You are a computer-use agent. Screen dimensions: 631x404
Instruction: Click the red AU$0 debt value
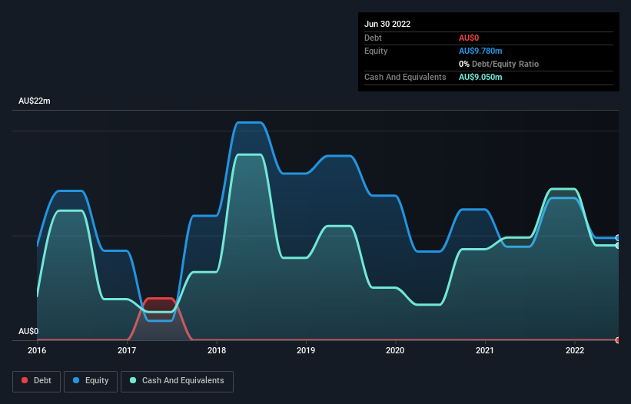pyautogui.click(x=469, y=38)
